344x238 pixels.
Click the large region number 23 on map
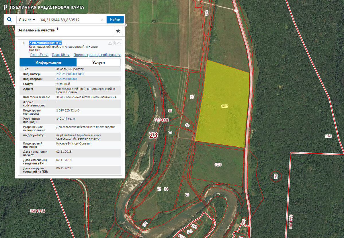[x=153, y=135]
